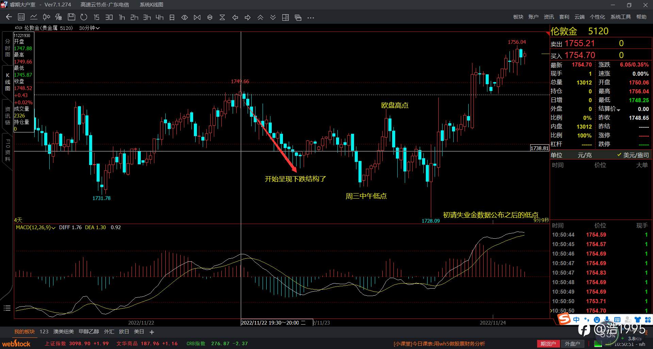653x349 pixels.
Task: Go back with the left arrow icon
Action: [x=9, y=17]
